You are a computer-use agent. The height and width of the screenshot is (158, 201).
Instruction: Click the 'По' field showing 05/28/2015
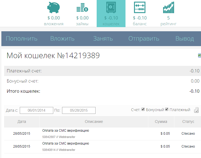79,110
